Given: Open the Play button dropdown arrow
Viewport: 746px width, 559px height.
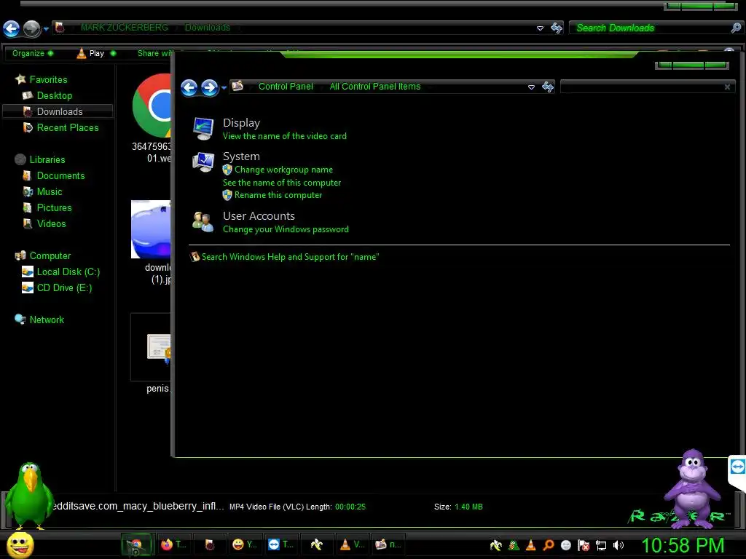Looking at the screenshot, I should (x=113, y=53).
